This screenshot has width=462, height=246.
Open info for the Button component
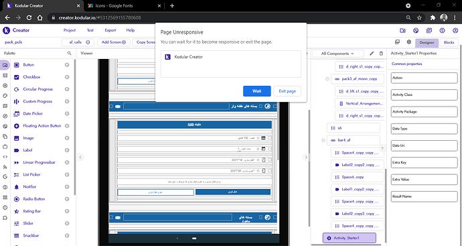pyautogui.click(x=67, y=65)
